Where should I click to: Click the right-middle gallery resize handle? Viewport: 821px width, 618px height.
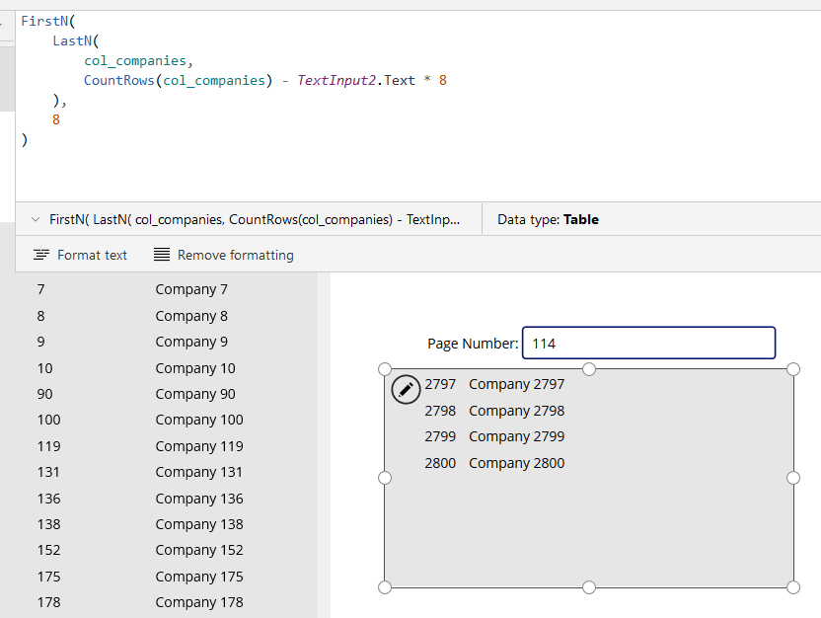click(793, 478)
